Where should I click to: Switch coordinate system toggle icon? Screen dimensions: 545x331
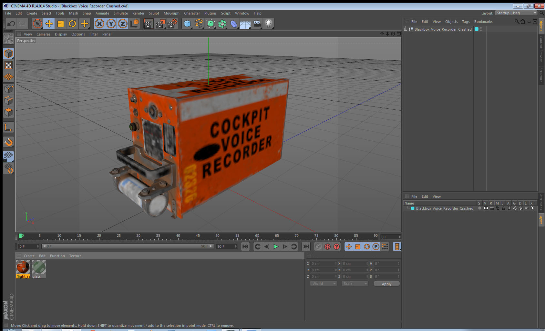coord(134,24)
